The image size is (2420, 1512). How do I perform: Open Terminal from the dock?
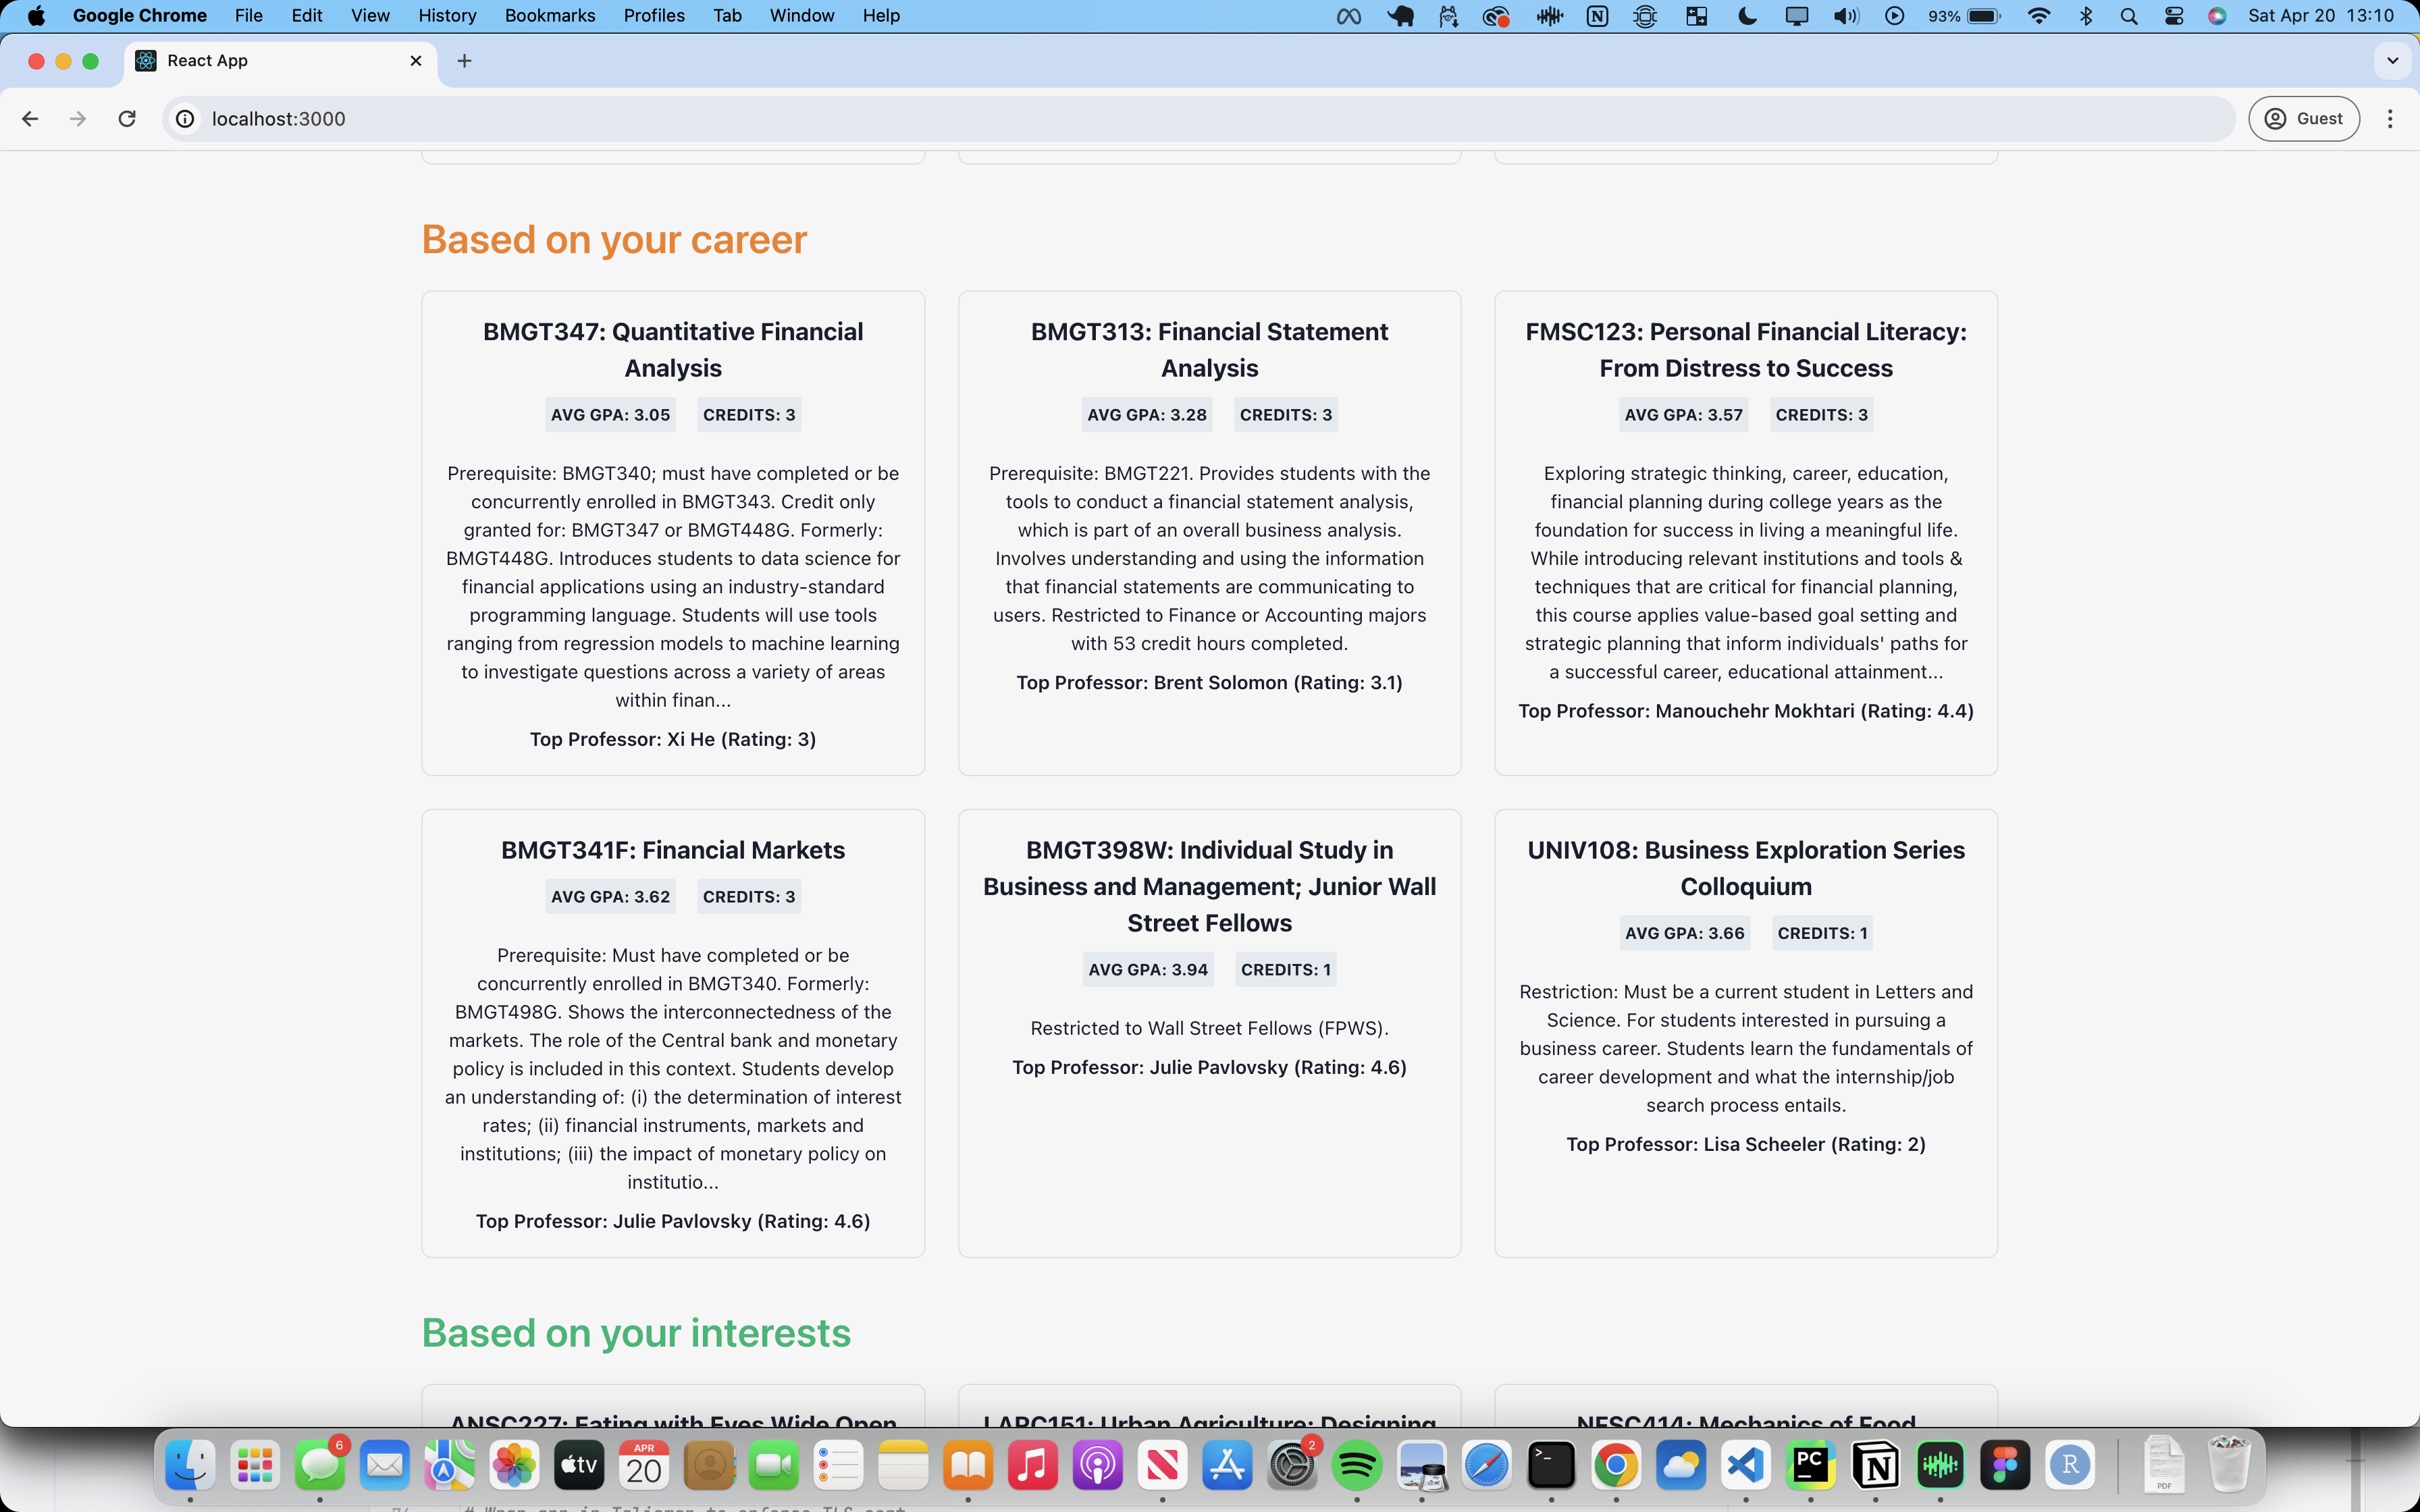[x=1551, y=1466]
